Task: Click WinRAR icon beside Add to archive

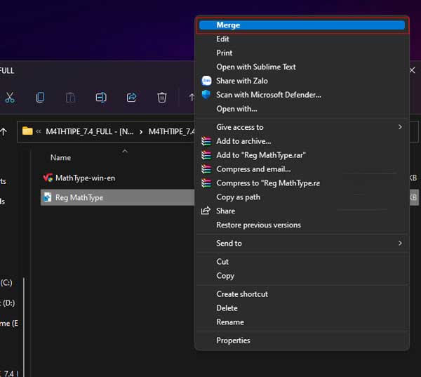Action: (x=206, y=141)
